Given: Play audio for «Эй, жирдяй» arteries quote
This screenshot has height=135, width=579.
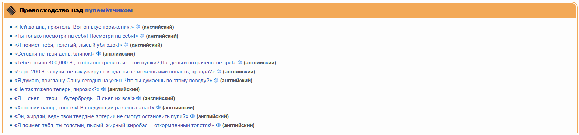Looking at the screenshot, I should 192,116.
